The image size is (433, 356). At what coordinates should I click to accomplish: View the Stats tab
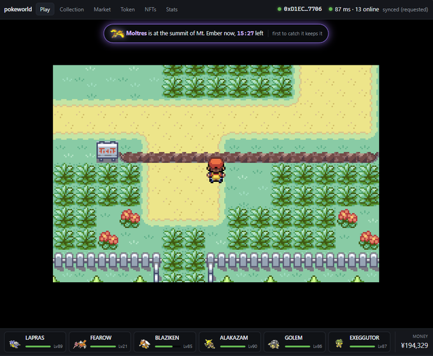[172, 10]
